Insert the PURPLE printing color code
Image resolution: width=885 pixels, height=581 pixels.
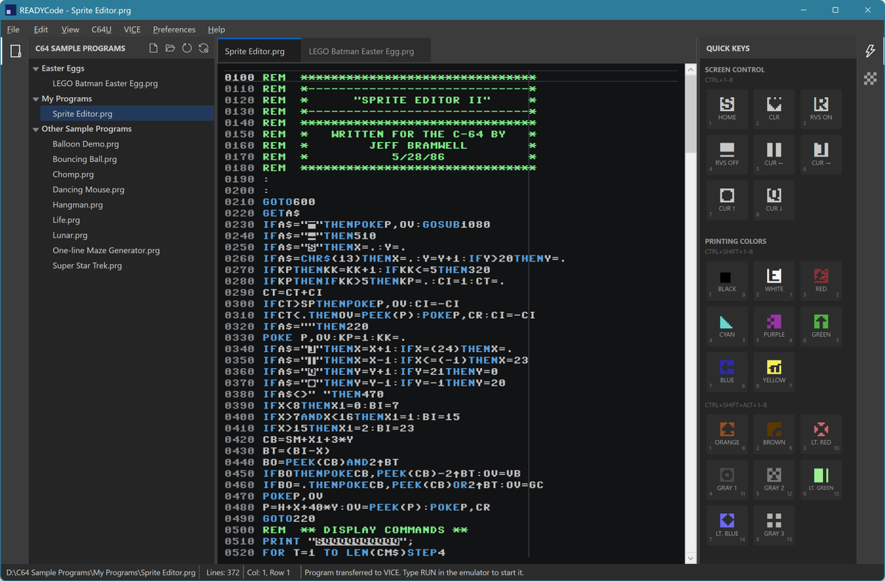(x=774, y=326)
